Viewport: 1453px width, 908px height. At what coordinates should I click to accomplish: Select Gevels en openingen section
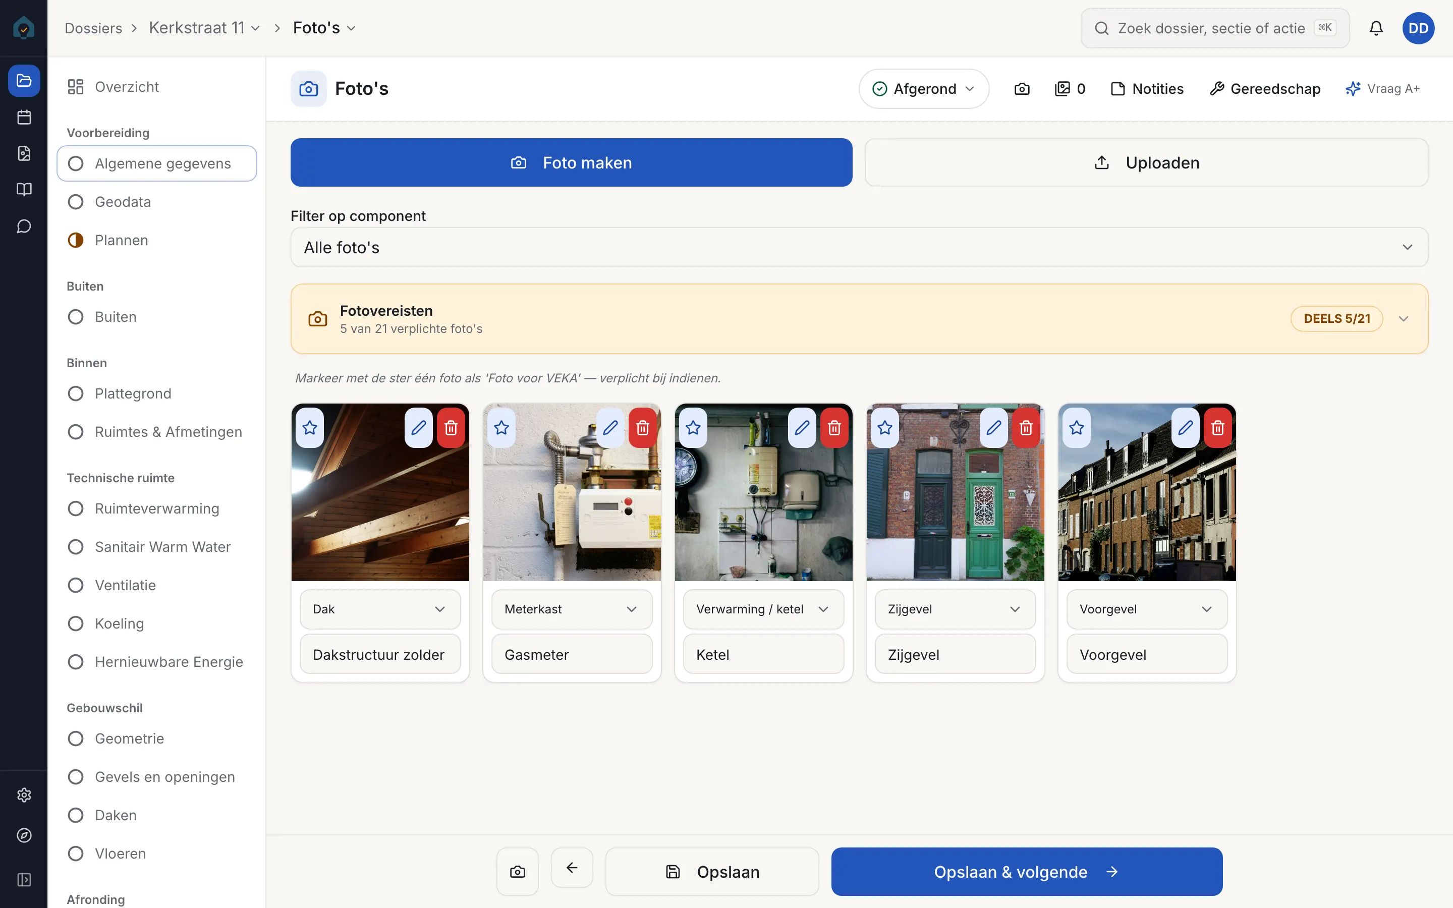[157, 776]
